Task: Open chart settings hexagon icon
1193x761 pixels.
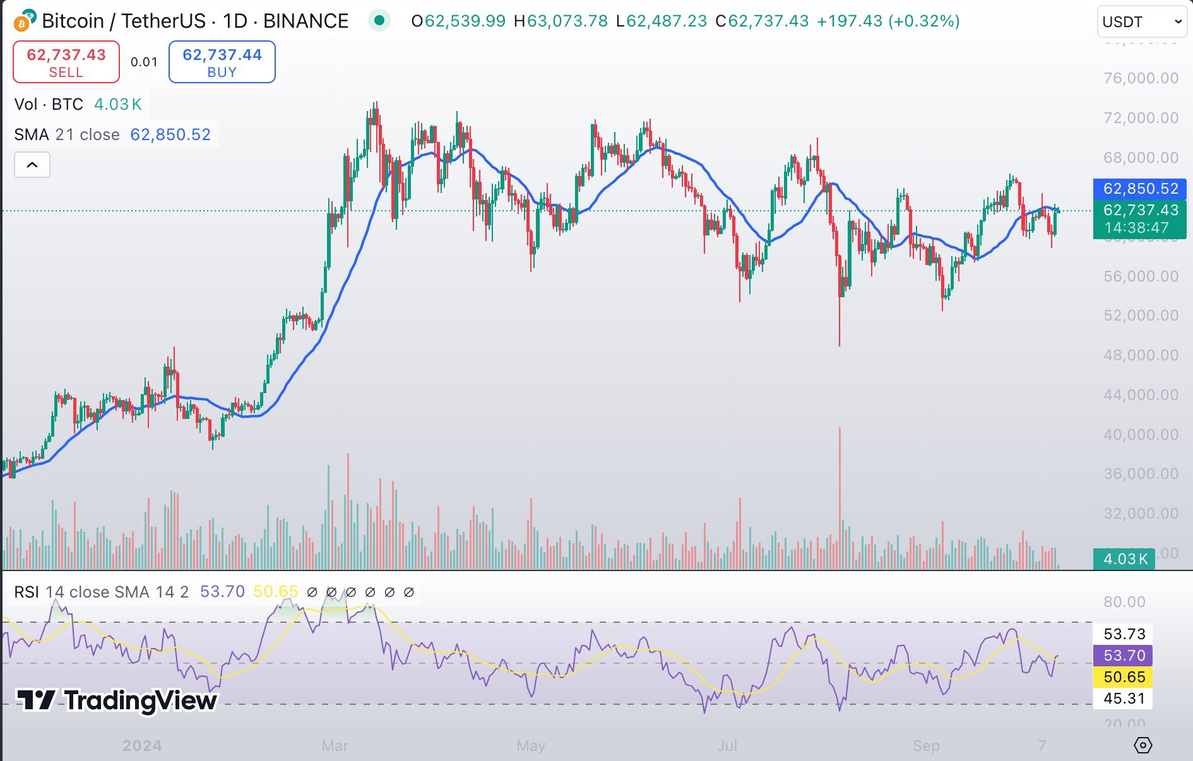Action: coord(1143,745)
